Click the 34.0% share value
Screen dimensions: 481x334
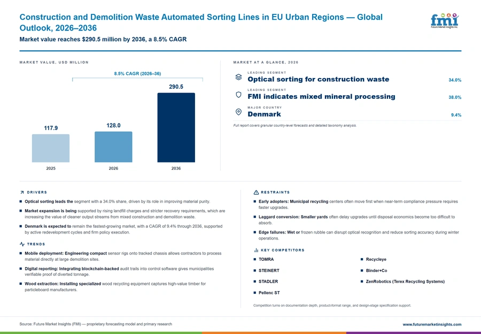click(x=455, y=80)
